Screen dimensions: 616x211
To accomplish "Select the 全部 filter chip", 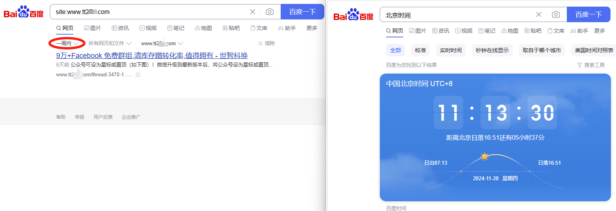I will pos(395,50).
